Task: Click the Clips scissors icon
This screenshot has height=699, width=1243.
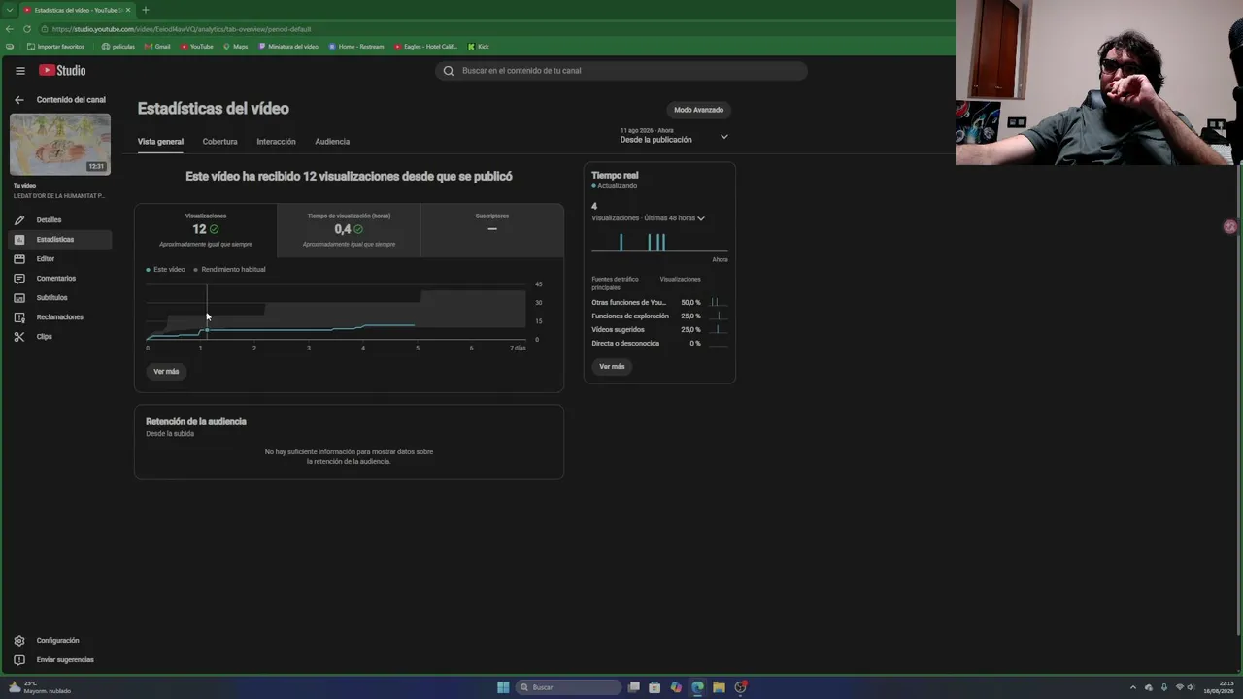Action: pos(19,337)
